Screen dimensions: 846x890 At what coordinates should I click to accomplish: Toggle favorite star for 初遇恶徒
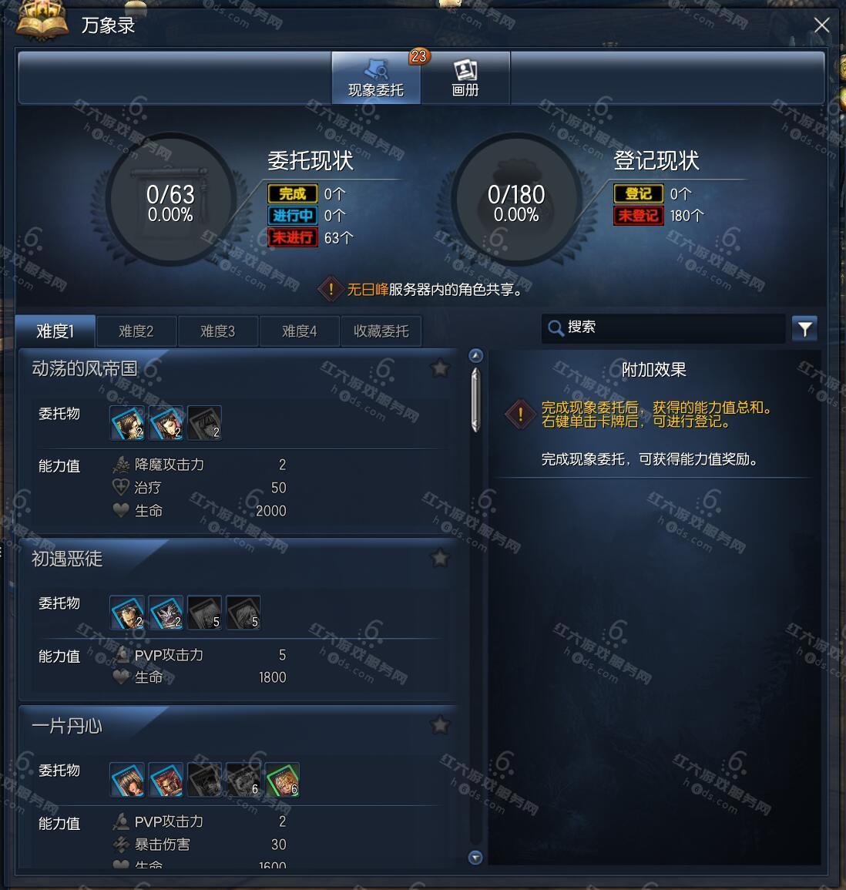pyautogui.click(x=440, y=558)
